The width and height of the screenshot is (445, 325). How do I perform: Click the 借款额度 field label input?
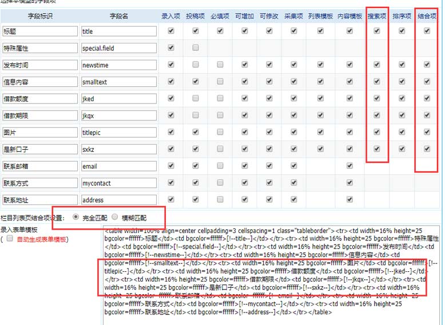pyautogui.click(x=39, y=99)
